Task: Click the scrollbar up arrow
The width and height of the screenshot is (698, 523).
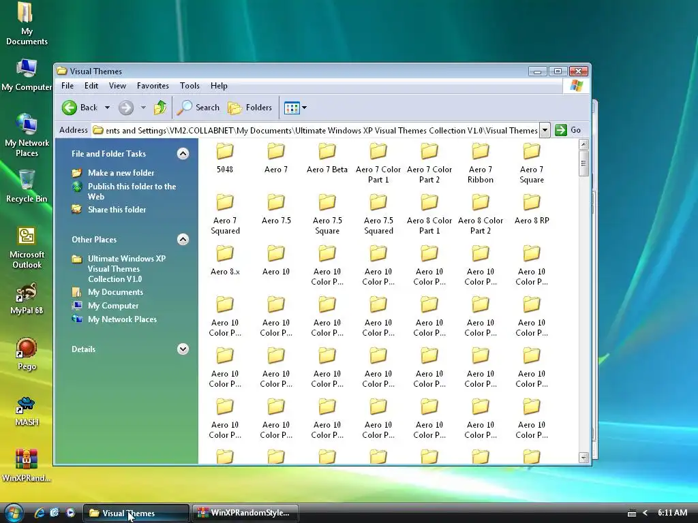Action: click(583, 144)
